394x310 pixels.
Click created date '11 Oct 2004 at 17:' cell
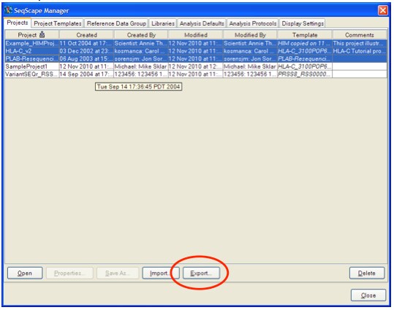click(86, 43)
